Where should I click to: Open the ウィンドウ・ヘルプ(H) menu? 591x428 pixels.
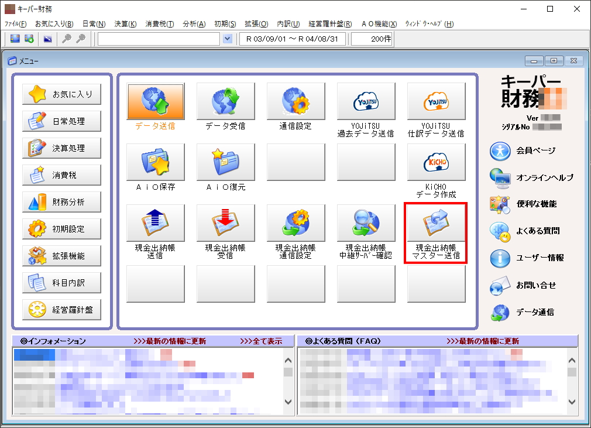coord(429,24)
